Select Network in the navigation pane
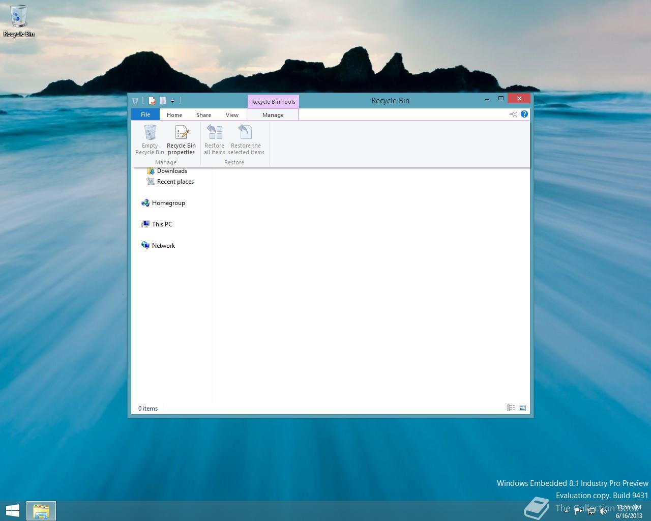The height and width of the screenshot is (521, 651). 163,246
